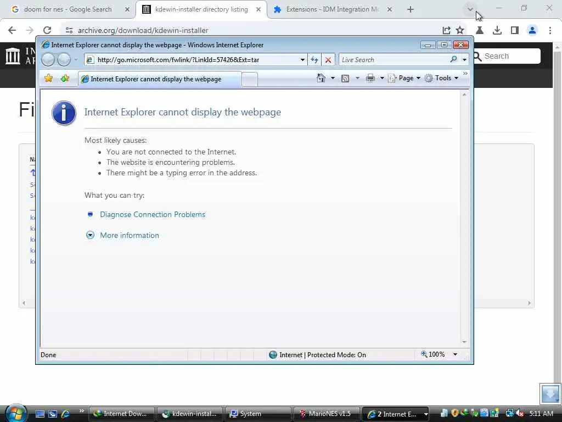562x422 pixels.
Task: Click the Chrome Share this page icon
Action: (446, 31)
